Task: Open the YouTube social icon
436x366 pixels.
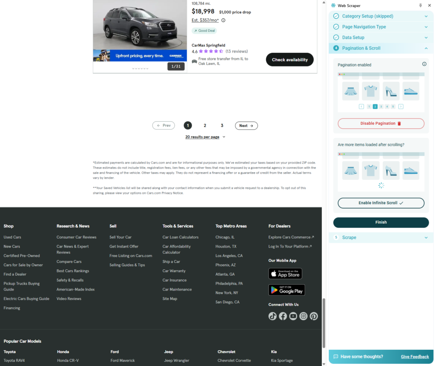Action: tap(293, 316)
